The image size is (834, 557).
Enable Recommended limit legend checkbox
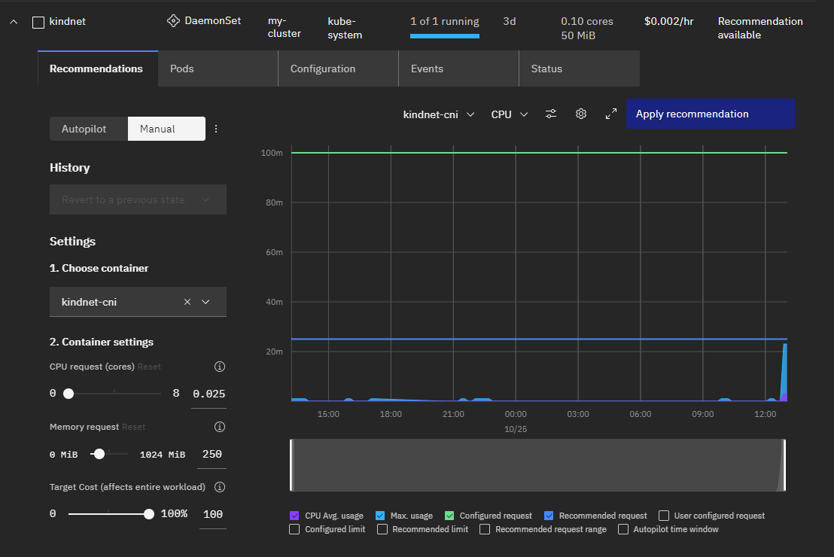pos(382,529)
